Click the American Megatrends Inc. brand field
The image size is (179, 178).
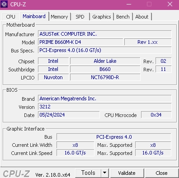(105, 98)
